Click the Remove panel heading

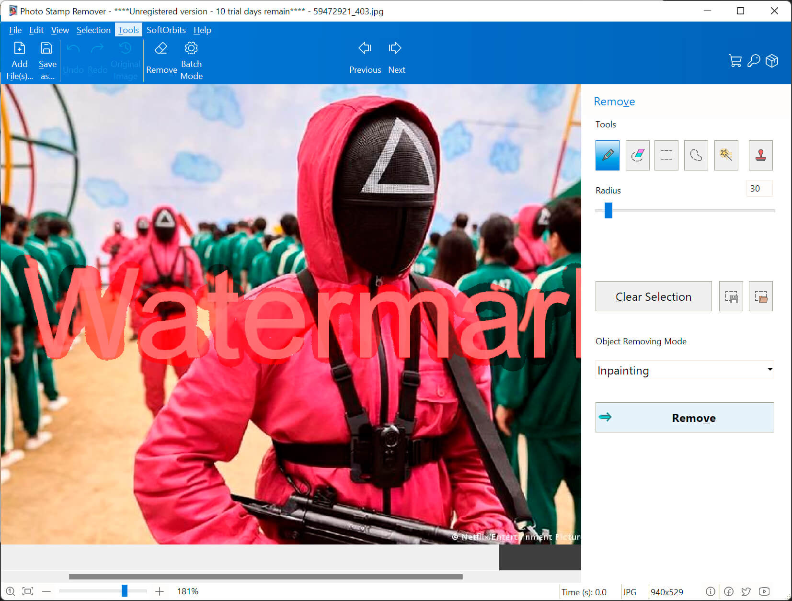click(x=614, y=102)
